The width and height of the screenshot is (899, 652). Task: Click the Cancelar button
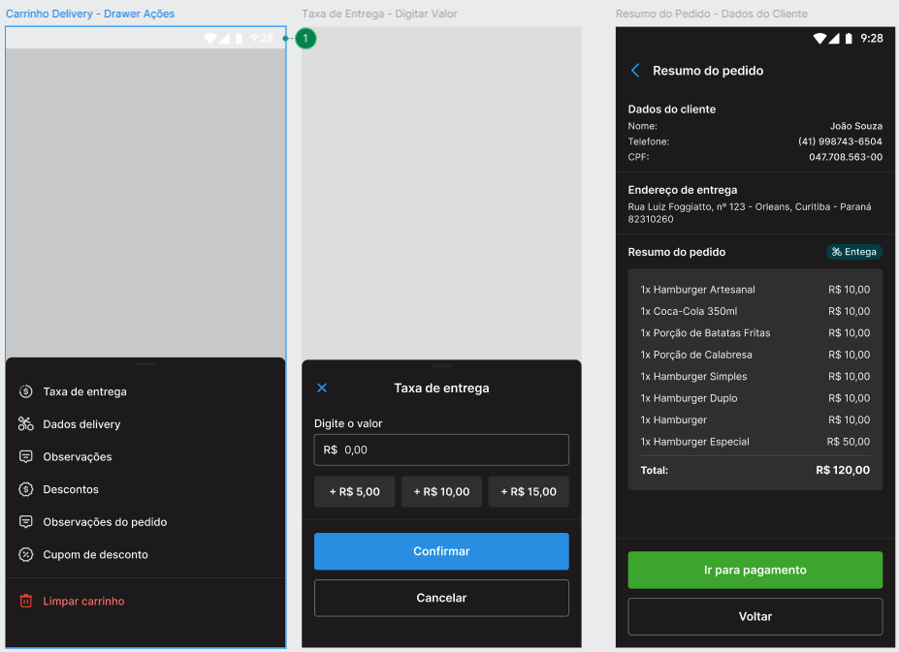coord(441,598)
